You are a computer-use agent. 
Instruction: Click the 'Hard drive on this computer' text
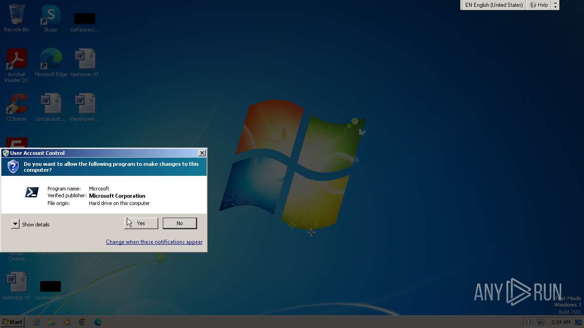pos(119,203)
